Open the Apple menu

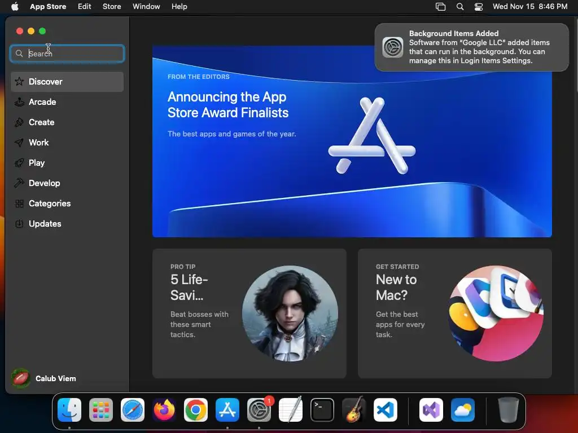pos(15,6)
